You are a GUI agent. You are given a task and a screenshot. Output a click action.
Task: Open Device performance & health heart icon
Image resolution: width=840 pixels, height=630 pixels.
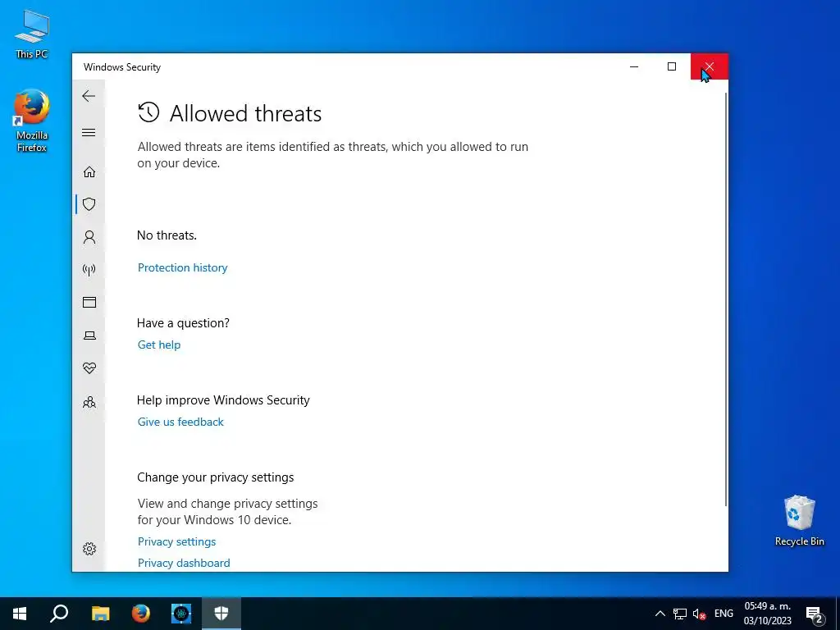click(x=89, y=368)
